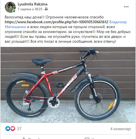This screenshot has width=136, height=139.
Task: Click the speech-bubble Comment button icon
Action: click(x=87, y=138)
